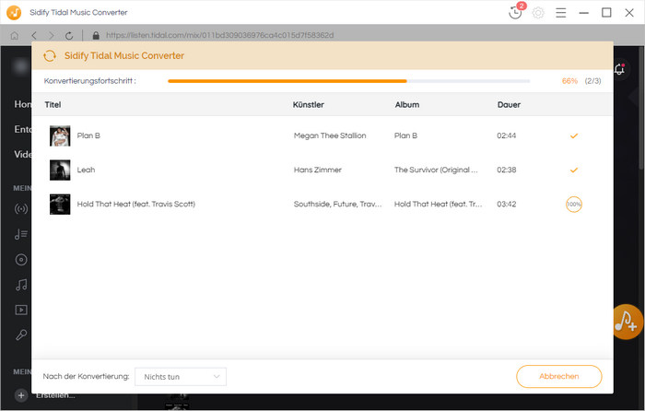
Task: Reload the Tidal page
Action: tap(69, 35)
